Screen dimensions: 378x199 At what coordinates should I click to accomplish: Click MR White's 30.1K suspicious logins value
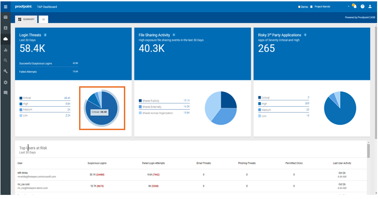click(x=97, y=175)
